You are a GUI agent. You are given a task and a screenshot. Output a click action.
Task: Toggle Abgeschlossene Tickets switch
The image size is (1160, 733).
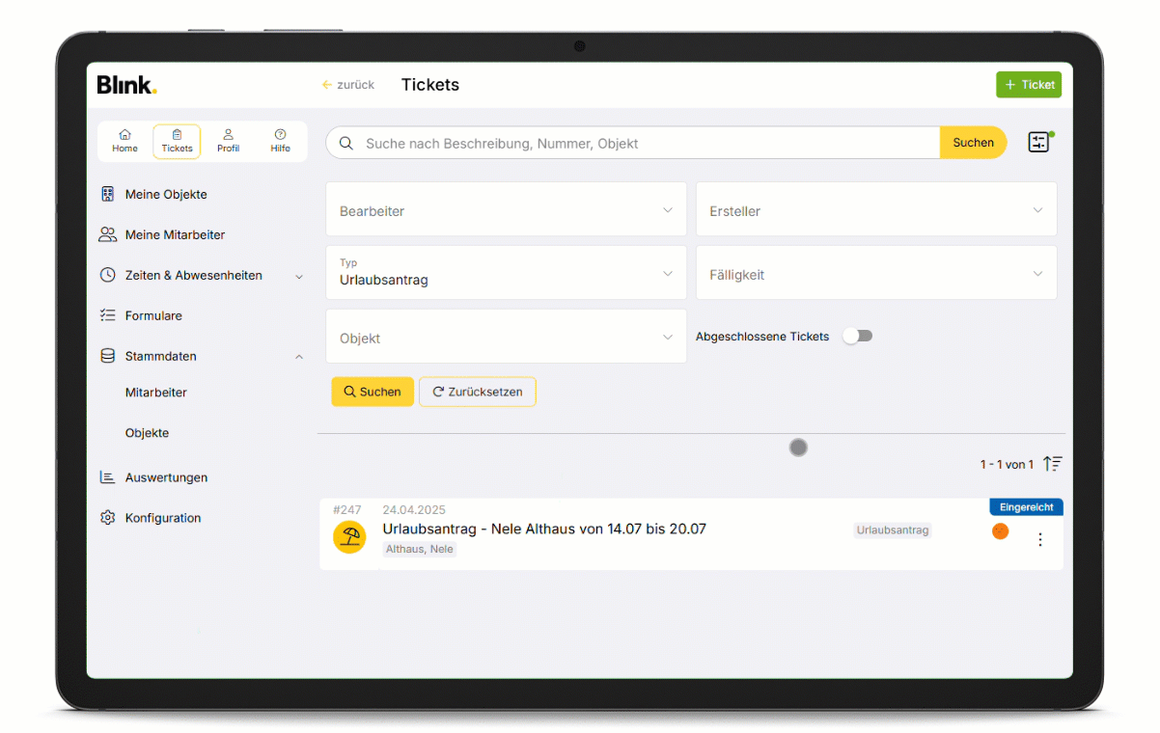pos(857,336)
